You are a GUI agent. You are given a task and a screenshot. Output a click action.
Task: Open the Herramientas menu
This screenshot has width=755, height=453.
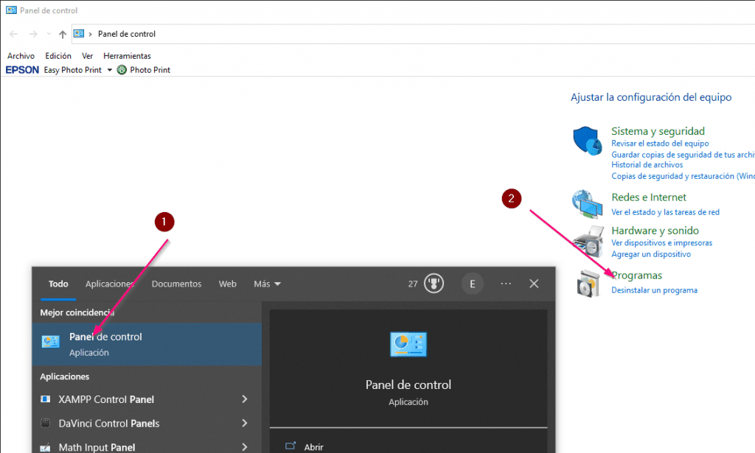127,56
